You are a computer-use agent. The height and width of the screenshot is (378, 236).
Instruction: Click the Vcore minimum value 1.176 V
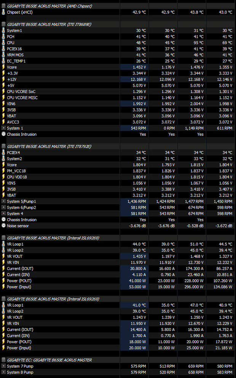168,67
